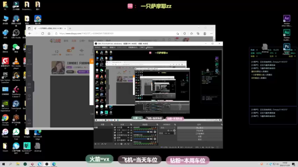Select the GeForce Experience desktop icon
Screen dimensions: 298x167
pos(5,106)
